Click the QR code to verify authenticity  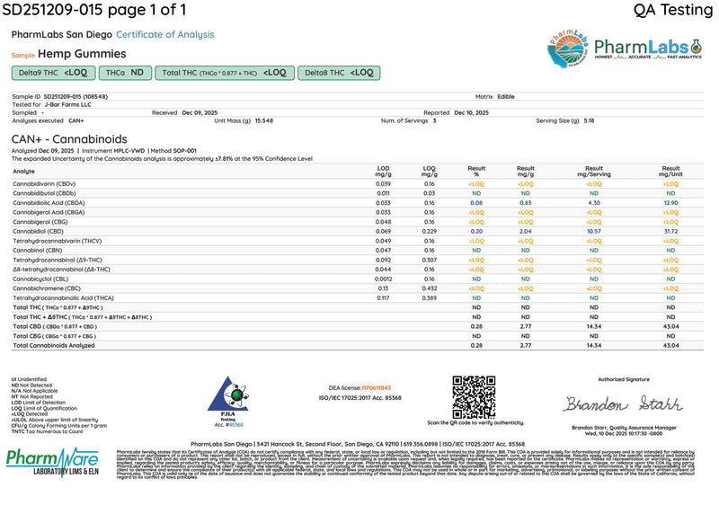coord(474,397)
